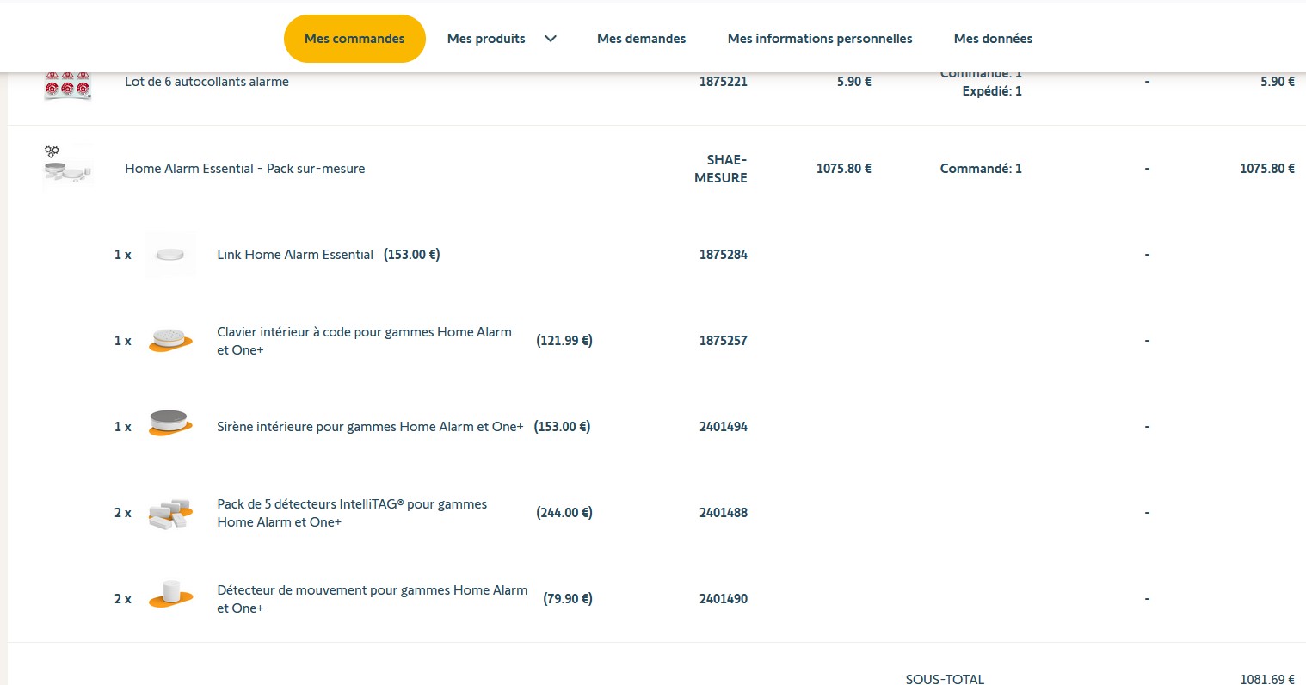Open the Mes produits menu
Viewport: 1306px width, 685px height.
point(487,39)
